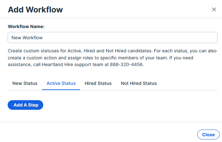Screen dimensions: 222x142
Task: Click the blue underline beneath Active Status
Action: pyautogui.click(x=61, y=90)
